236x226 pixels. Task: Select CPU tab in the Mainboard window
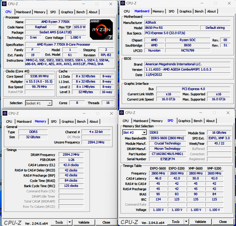[127, 11]
